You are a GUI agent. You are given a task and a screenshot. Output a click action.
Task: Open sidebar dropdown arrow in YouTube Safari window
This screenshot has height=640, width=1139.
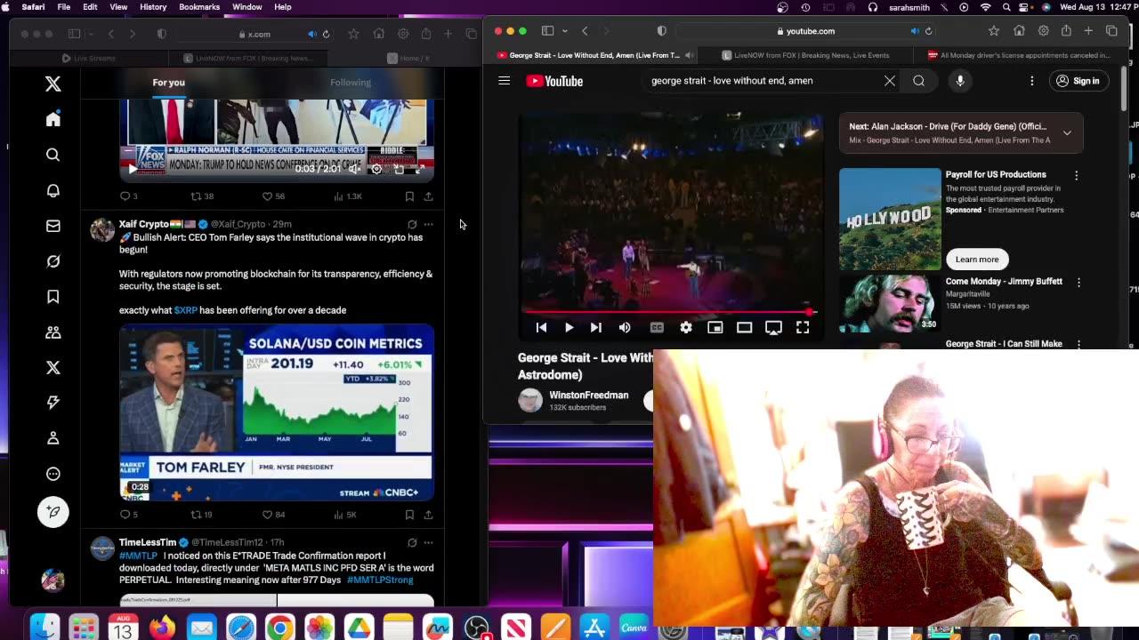564,31
